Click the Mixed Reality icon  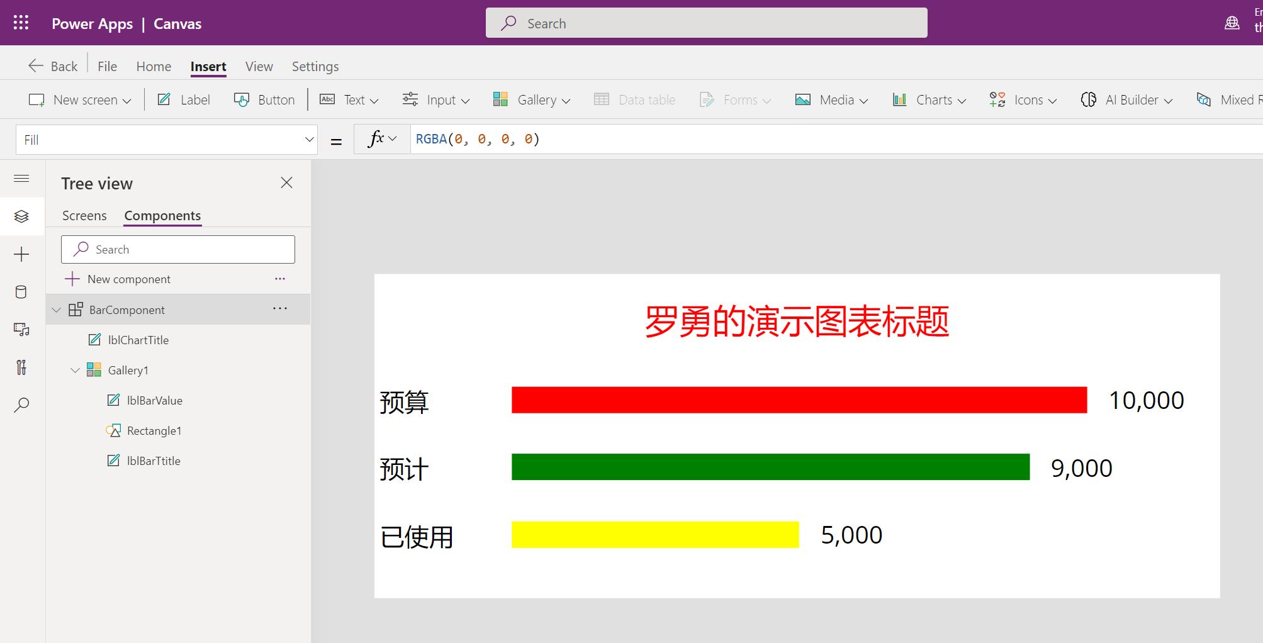1203,99
